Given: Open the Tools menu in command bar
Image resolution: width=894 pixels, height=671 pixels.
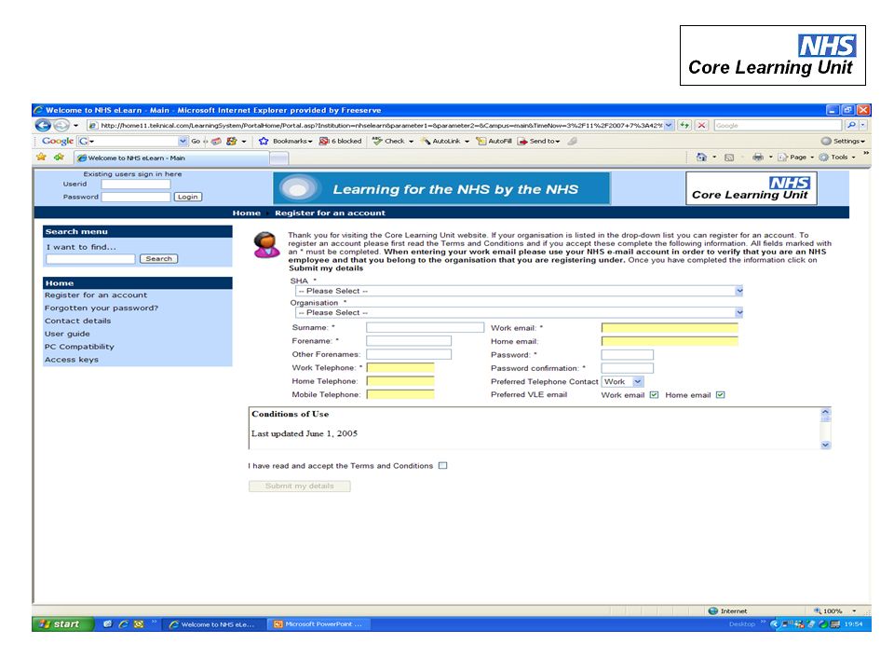Looking at the screenshot, I should (837, 157).
